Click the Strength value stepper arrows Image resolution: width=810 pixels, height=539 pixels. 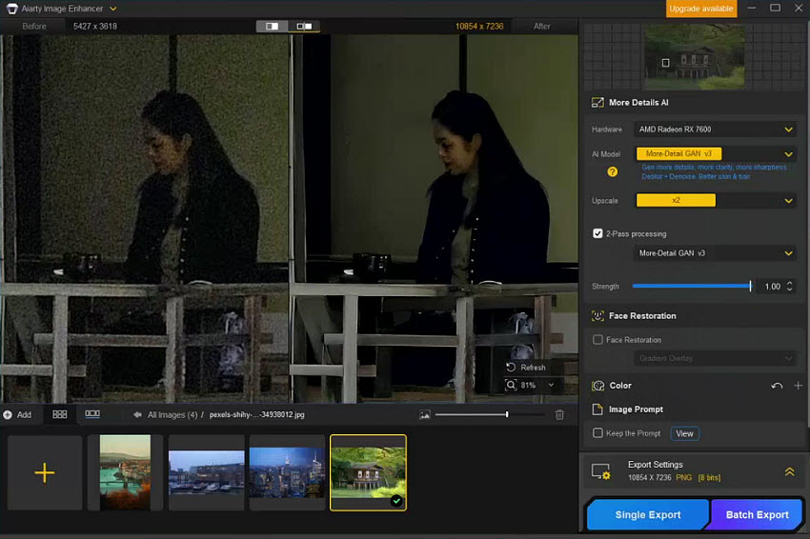tap(789, 287)
